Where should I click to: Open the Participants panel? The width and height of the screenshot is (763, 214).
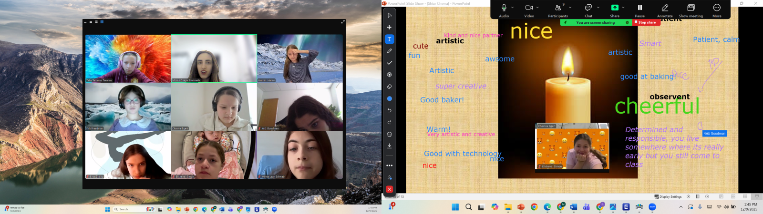tap(557, 10)
